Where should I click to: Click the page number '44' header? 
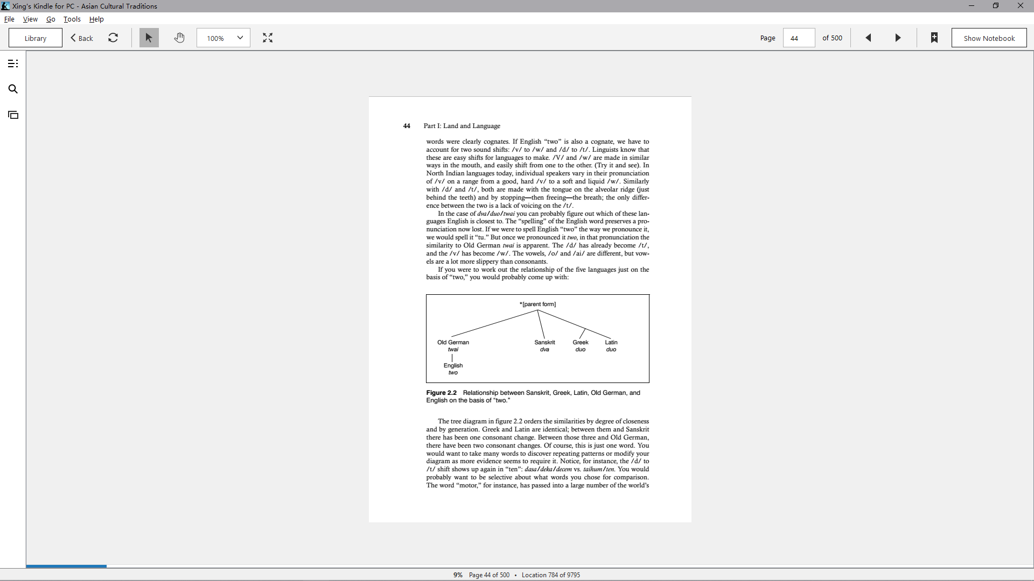tap(407, 126)
